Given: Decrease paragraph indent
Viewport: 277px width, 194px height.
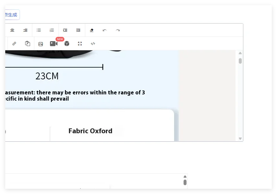Looking at the screenshot, I should tap(78, 30).
